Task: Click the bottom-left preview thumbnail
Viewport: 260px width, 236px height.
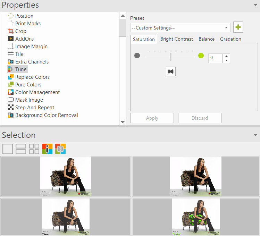Action: pyautogui.click(x=66, y=217)
